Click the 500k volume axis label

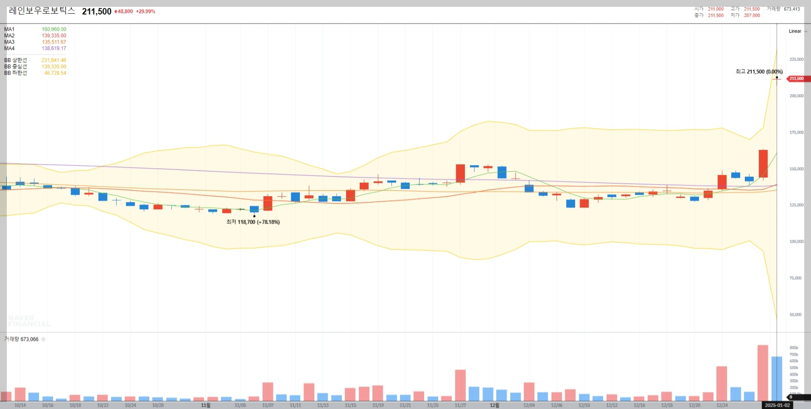(x=794, y=368)
